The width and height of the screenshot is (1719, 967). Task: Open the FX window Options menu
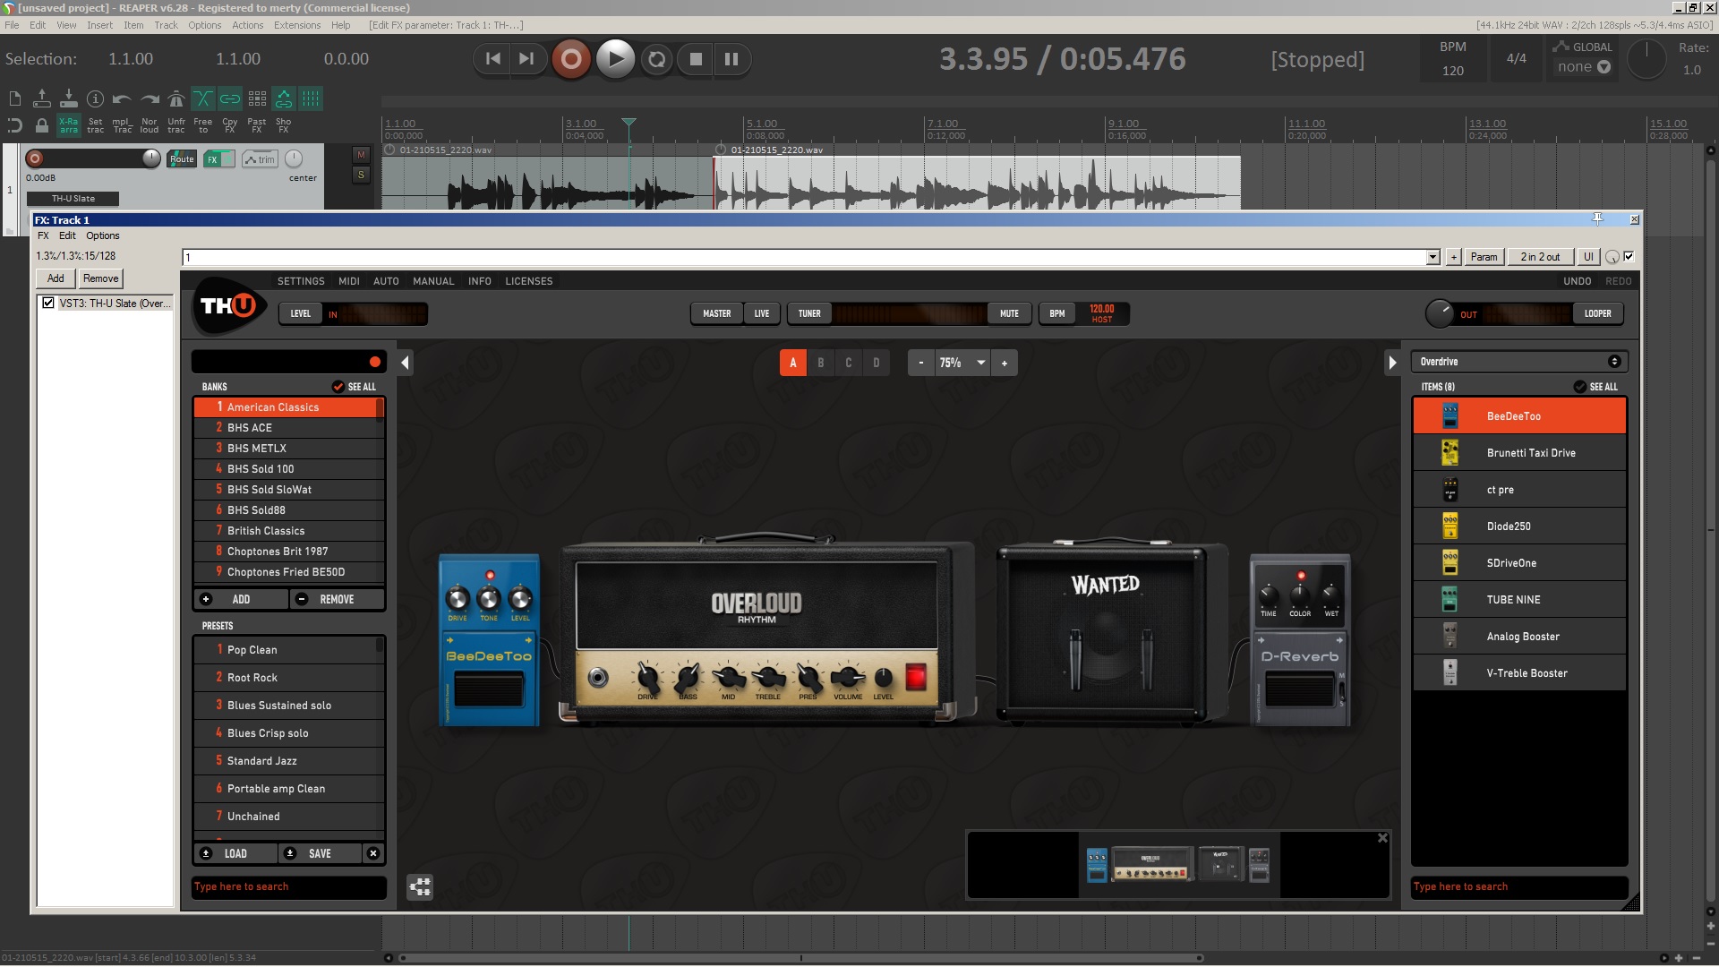[x=102, y=235]
